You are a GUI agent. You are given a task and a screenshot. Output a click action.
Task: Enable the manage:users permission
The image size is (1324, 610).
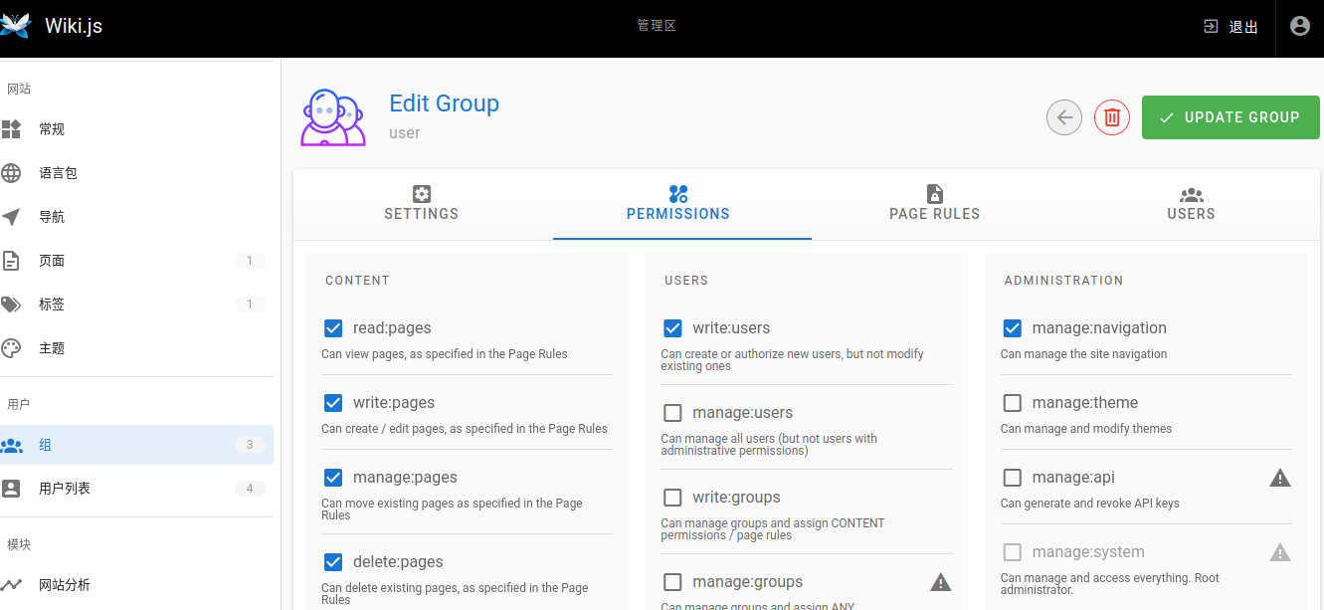point(672,412)
